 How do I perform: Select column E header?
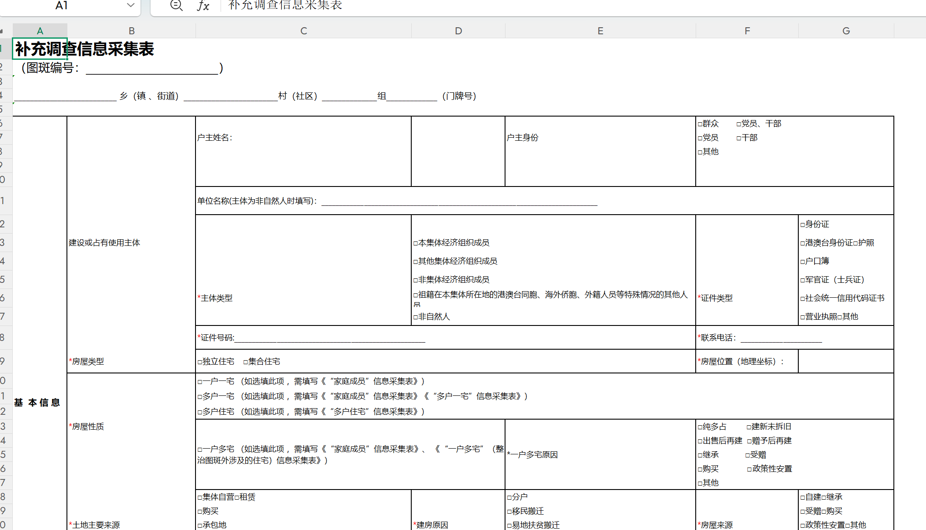(x=600, y=31)
